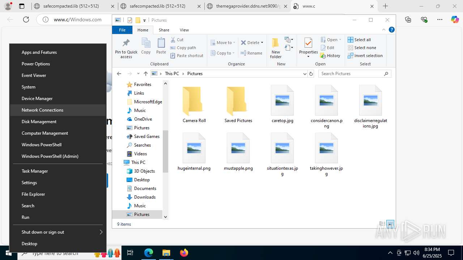This screenshot has height=260, width=463.
Task: Open Properties from ribbon
Action: coord(309,48)
